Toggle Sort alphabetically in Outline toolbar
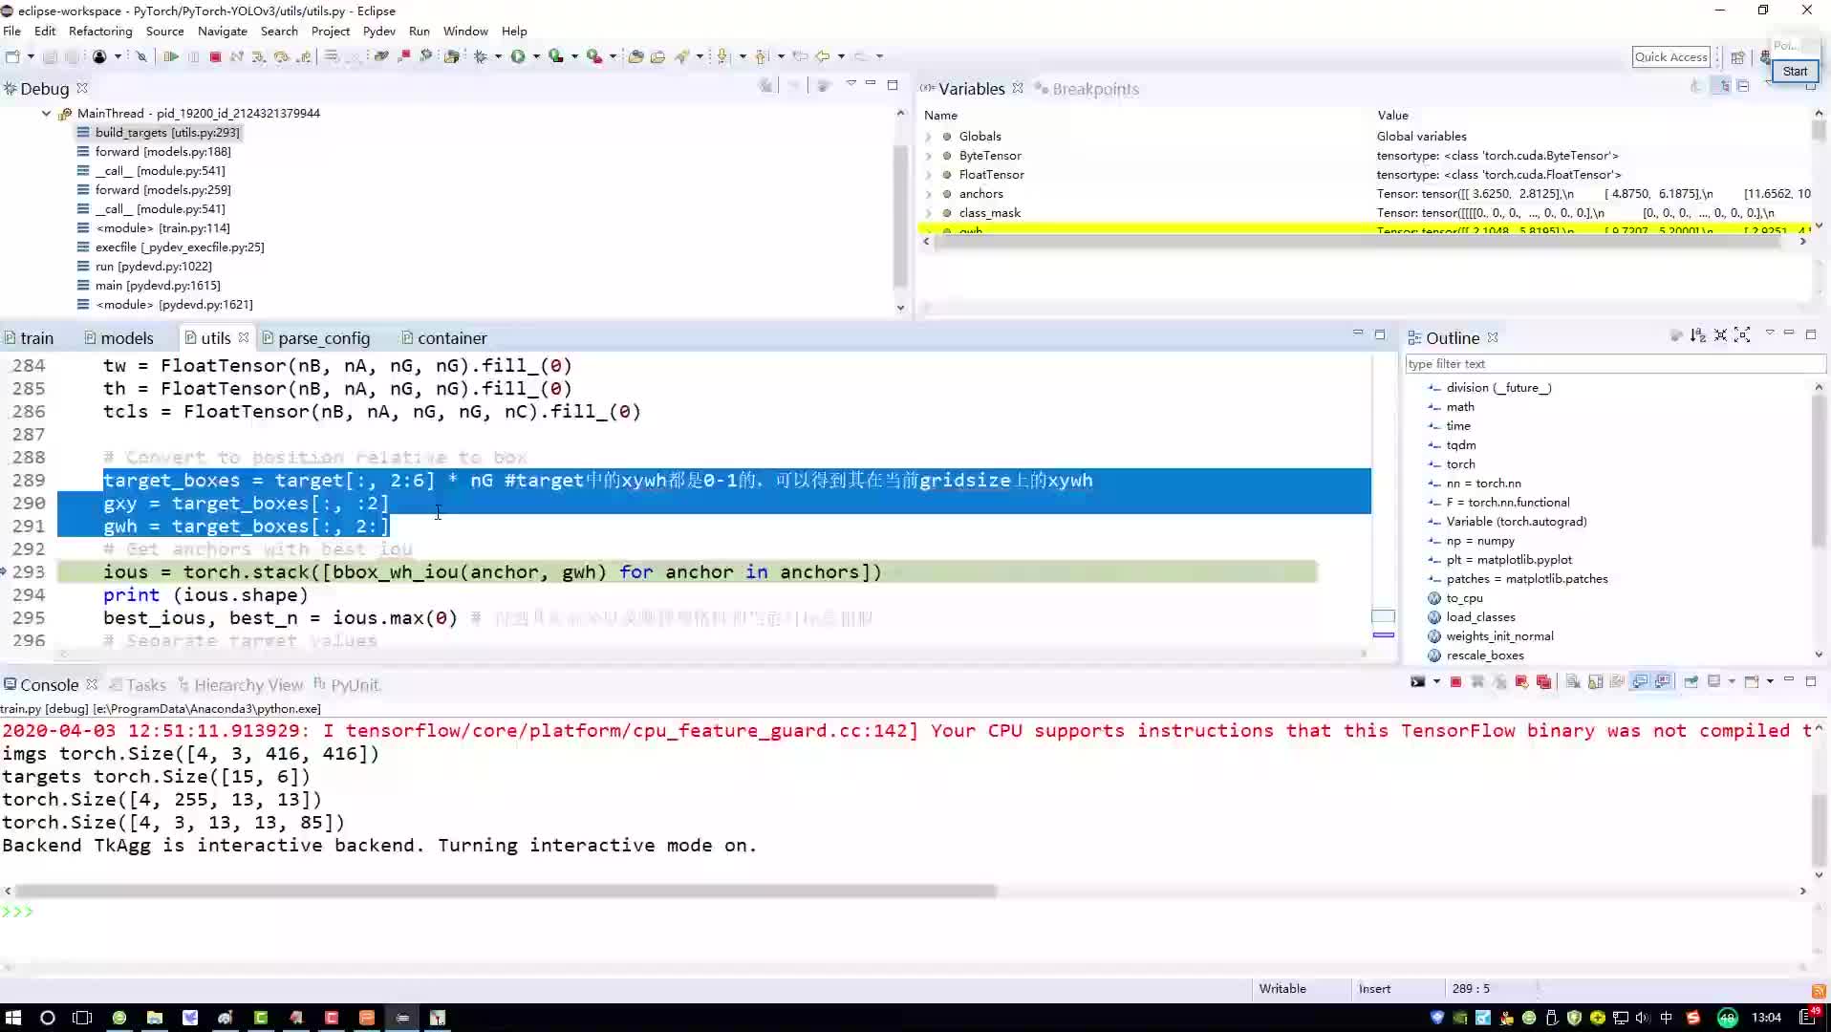Viewport: 1831px width, 1032px height. pos(1697,335)
